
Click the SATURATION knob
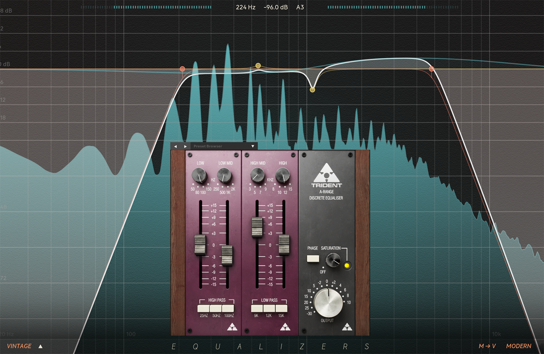333,260
